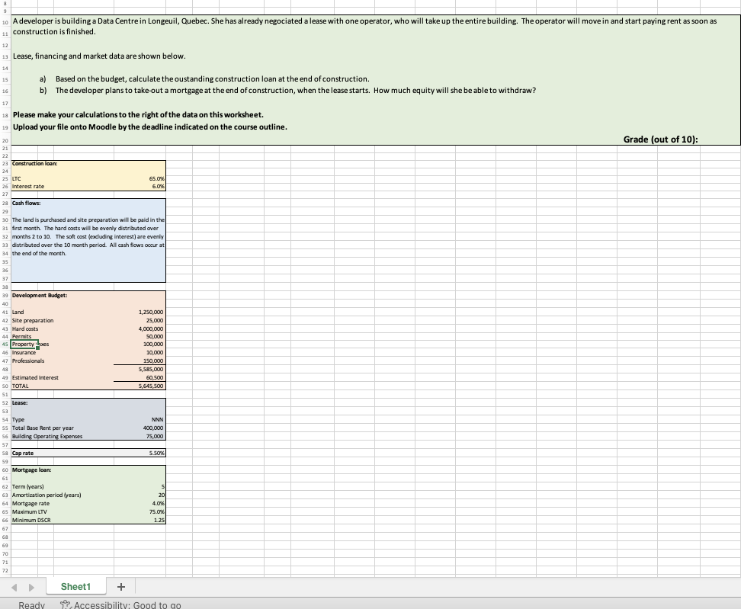This screenshot has width=741, height=609.
Task: Select the base rent value 400,000
Action: (x=153, y=428)
